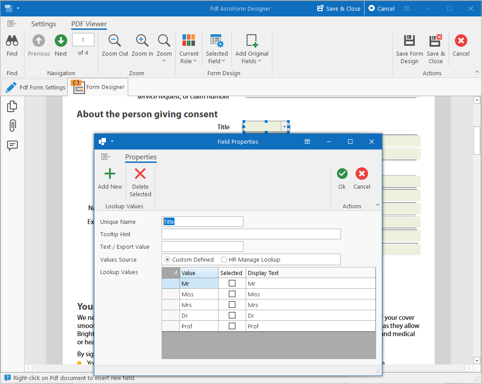Check Selected box for Miss row
482x384 pixels.
232,294
